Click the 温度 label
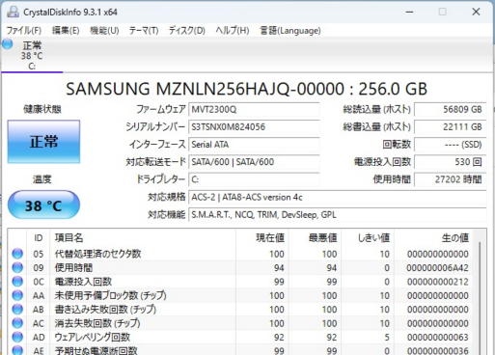 click(42, 179)
